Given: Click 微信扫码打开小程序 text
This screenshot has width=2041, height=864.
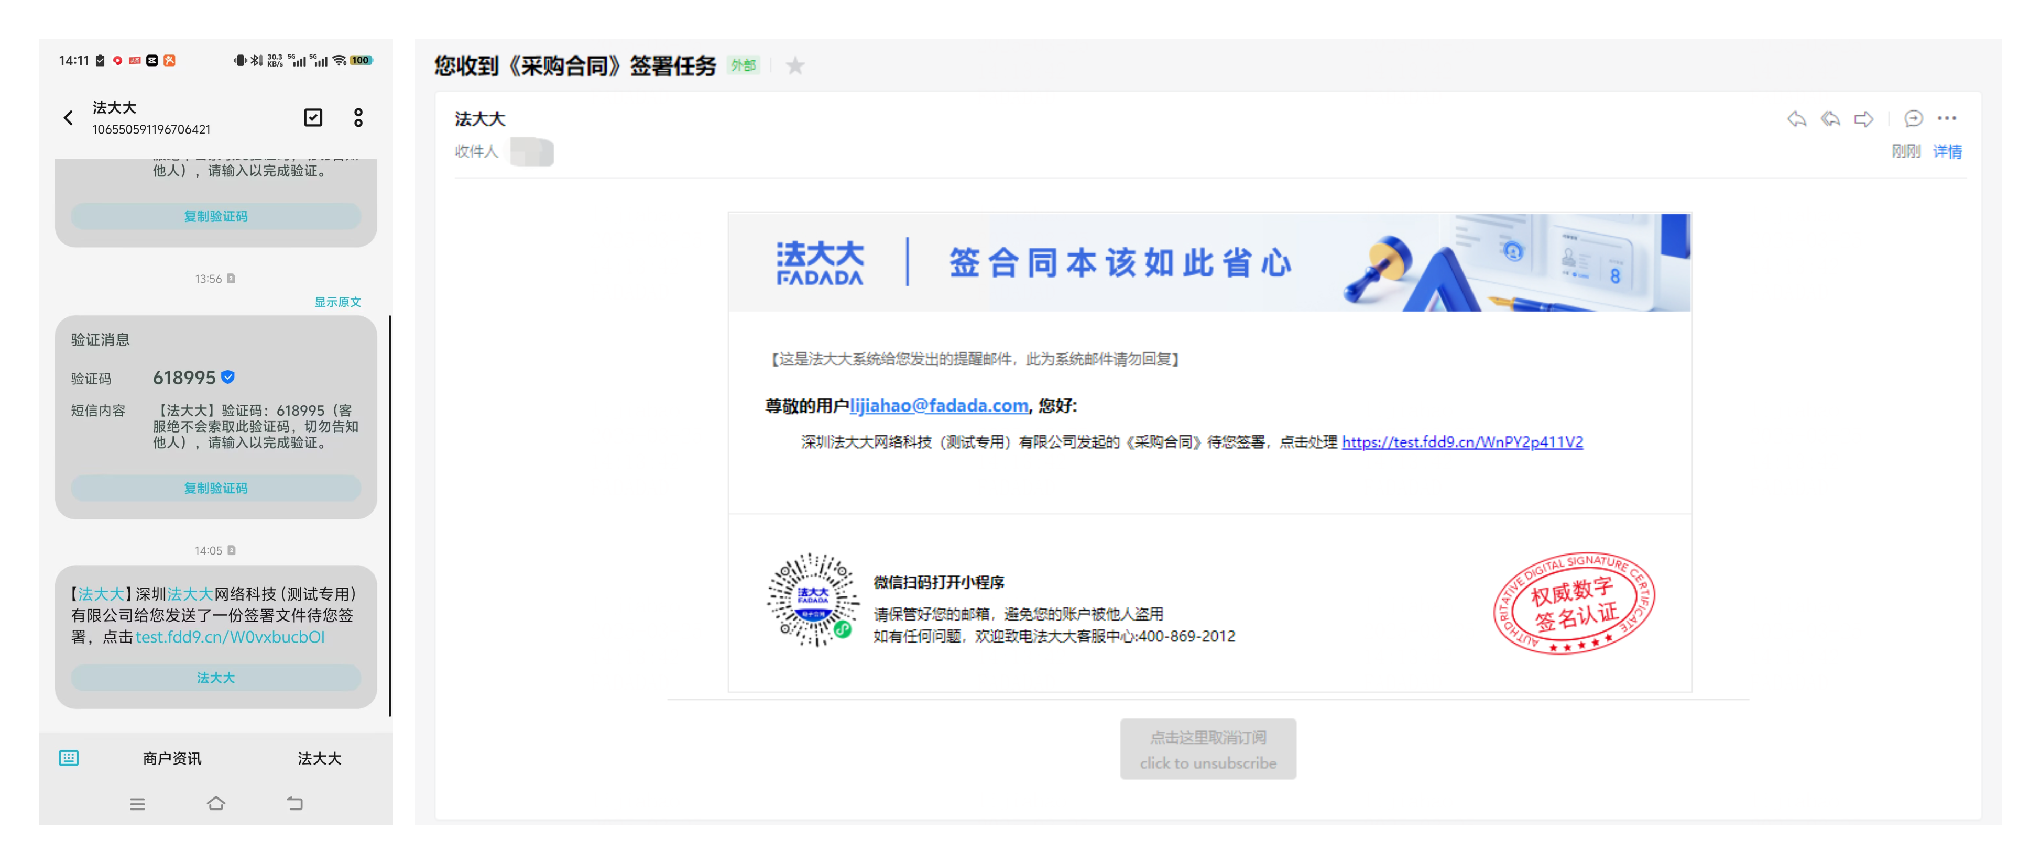Looking at the screenshot, I should coord(939,582).
